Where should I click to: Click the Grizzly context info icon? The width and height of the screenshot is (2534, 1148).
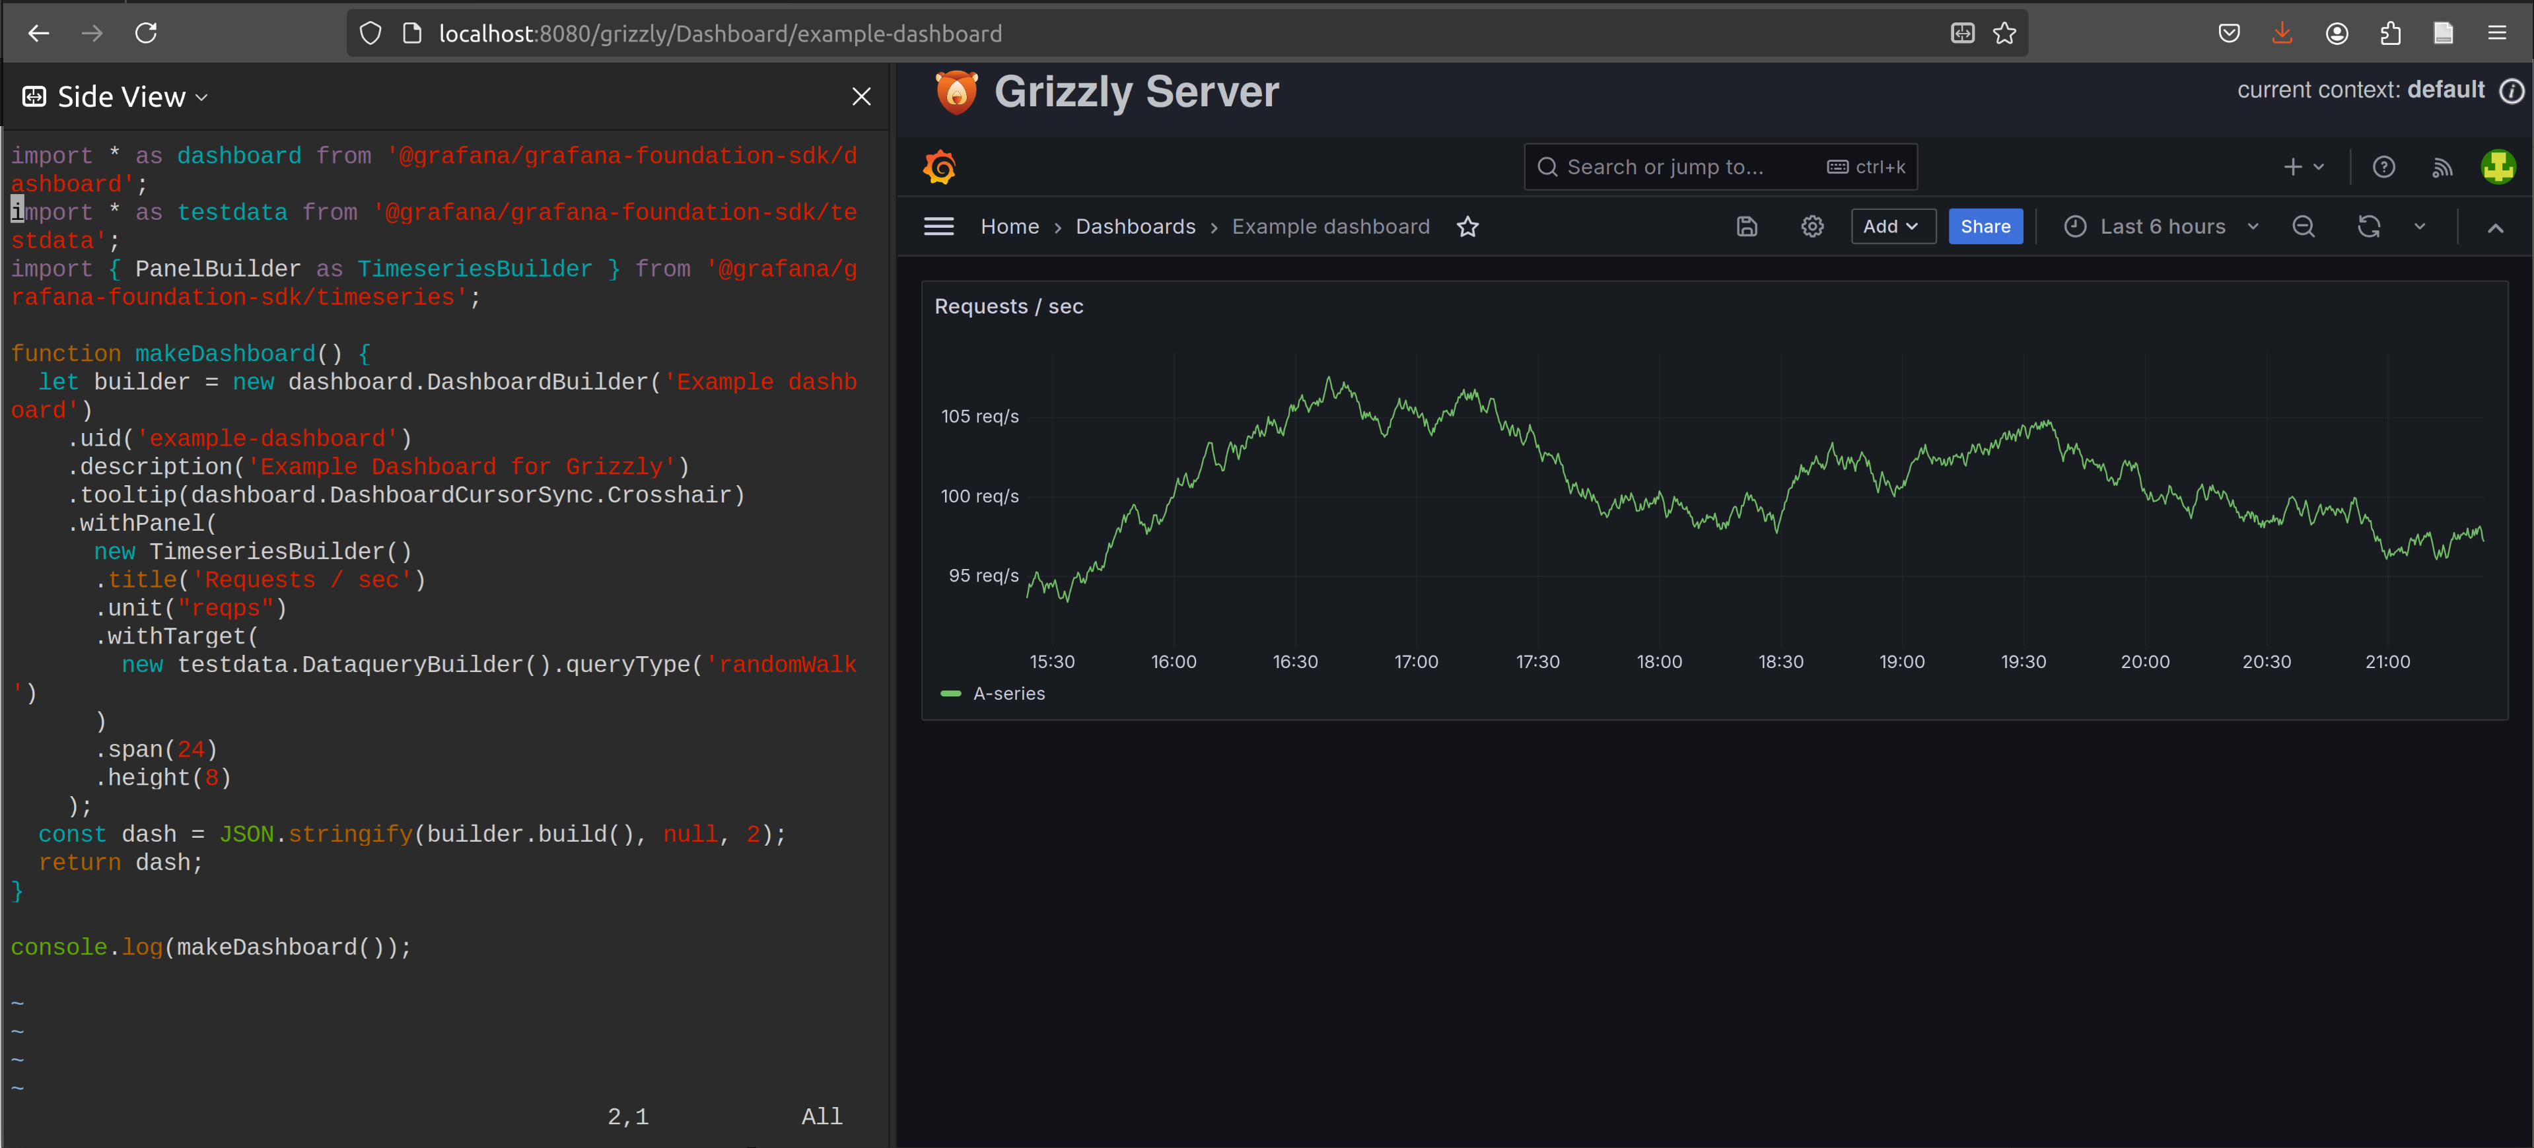pyautogui.click(x=2513, y=92)
